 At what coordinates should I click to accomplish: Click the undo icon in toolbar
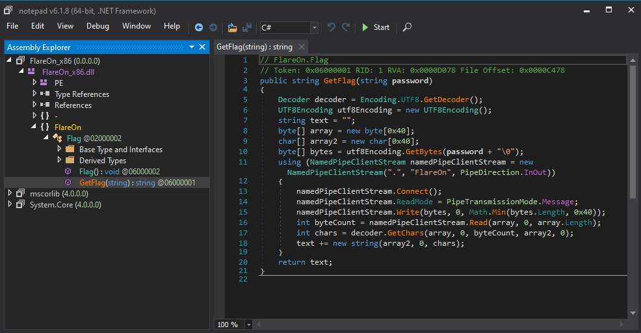click(331, 27)
